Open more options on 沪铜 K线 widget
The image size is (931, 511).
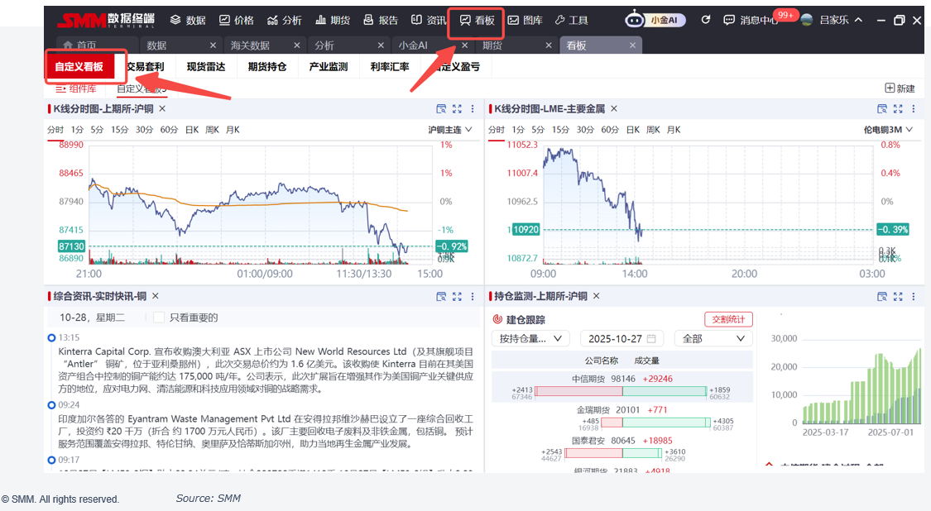coord(473,108)
